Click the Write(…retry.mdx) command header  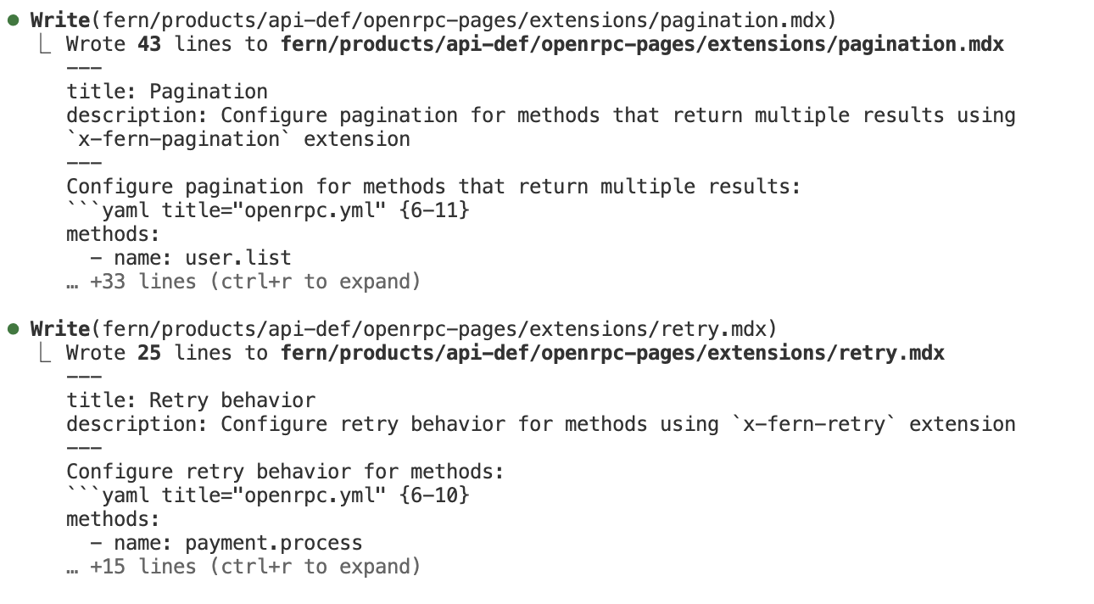pyautogui.click(x=403, y=328)
